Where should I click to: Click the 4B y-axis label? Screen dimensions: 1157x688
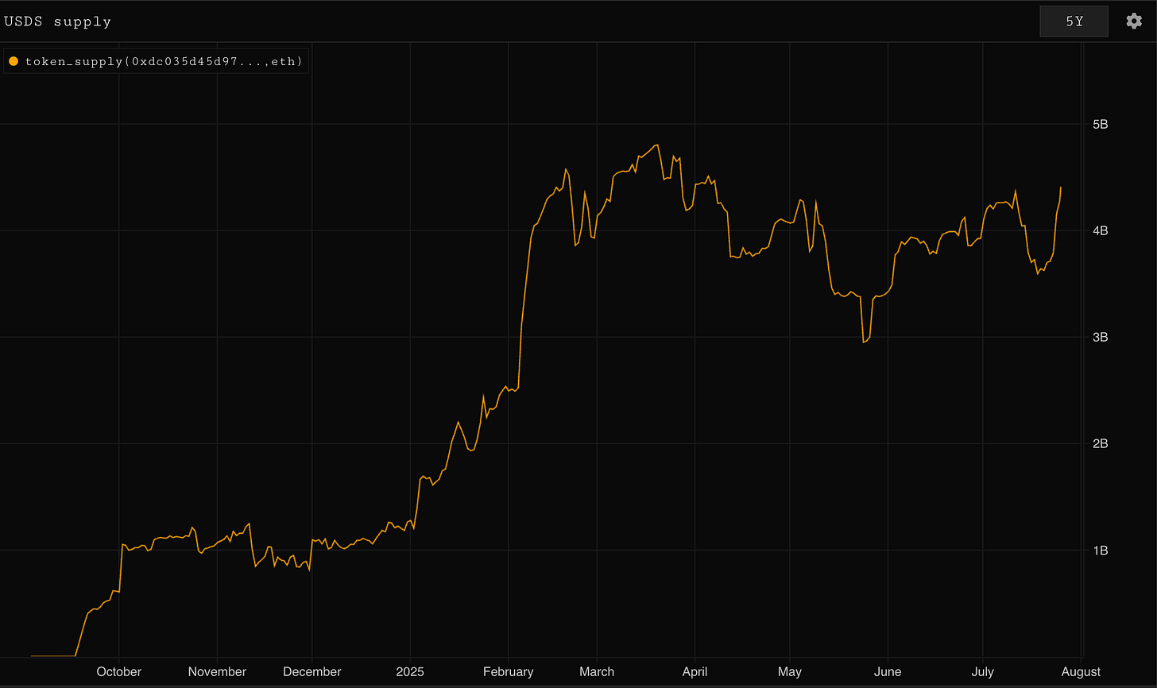[1100, 230]
